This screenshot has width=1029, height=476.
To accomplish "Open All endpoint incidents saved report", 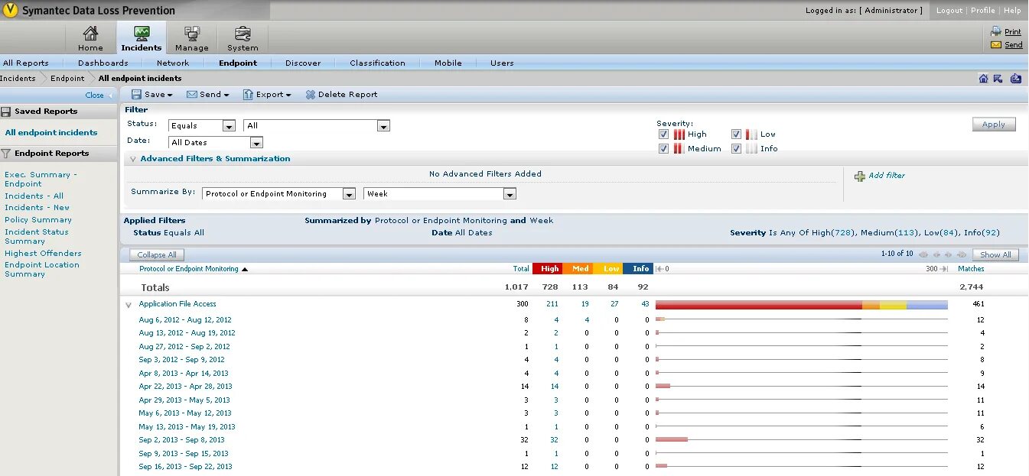I will pos(51,133).
